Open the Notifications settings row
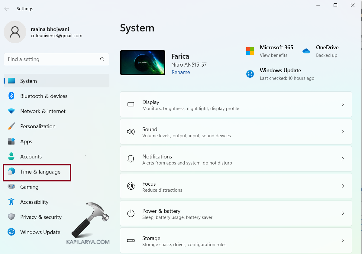The image size is (362, 254). [x=236, y=159]
